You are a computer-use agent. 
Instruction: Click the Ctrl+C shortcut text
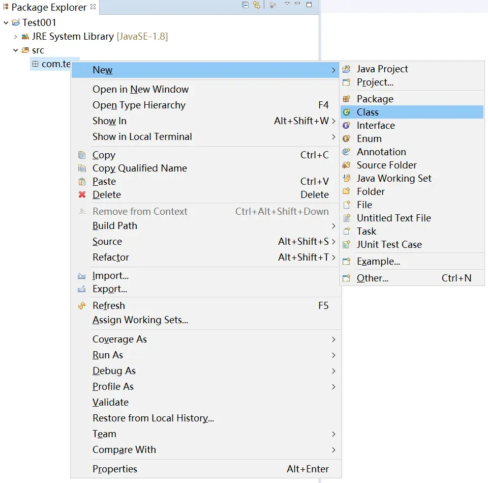pos(314,155)
